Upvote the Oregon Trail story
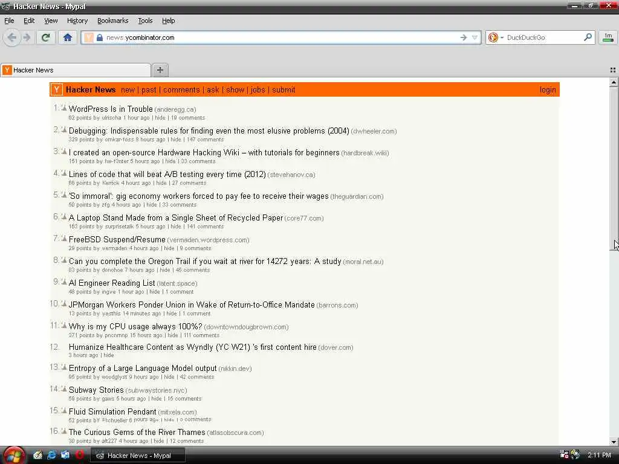619x464 pixels. coord(64,260)
